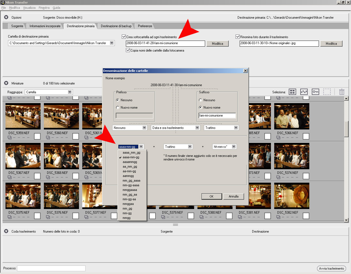
Task: Click the stack icon under DSC_5380.NEF
Action: pyautogui.click(x=202, y=217)
